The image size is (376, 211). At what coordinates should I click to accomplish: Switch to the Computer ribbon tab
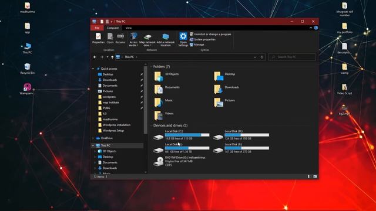point(113,28)
